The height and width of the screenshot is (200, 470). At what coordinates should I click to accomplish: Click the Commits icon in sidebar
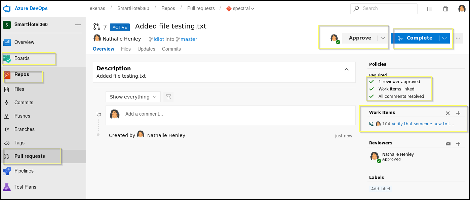click(7, 103)
